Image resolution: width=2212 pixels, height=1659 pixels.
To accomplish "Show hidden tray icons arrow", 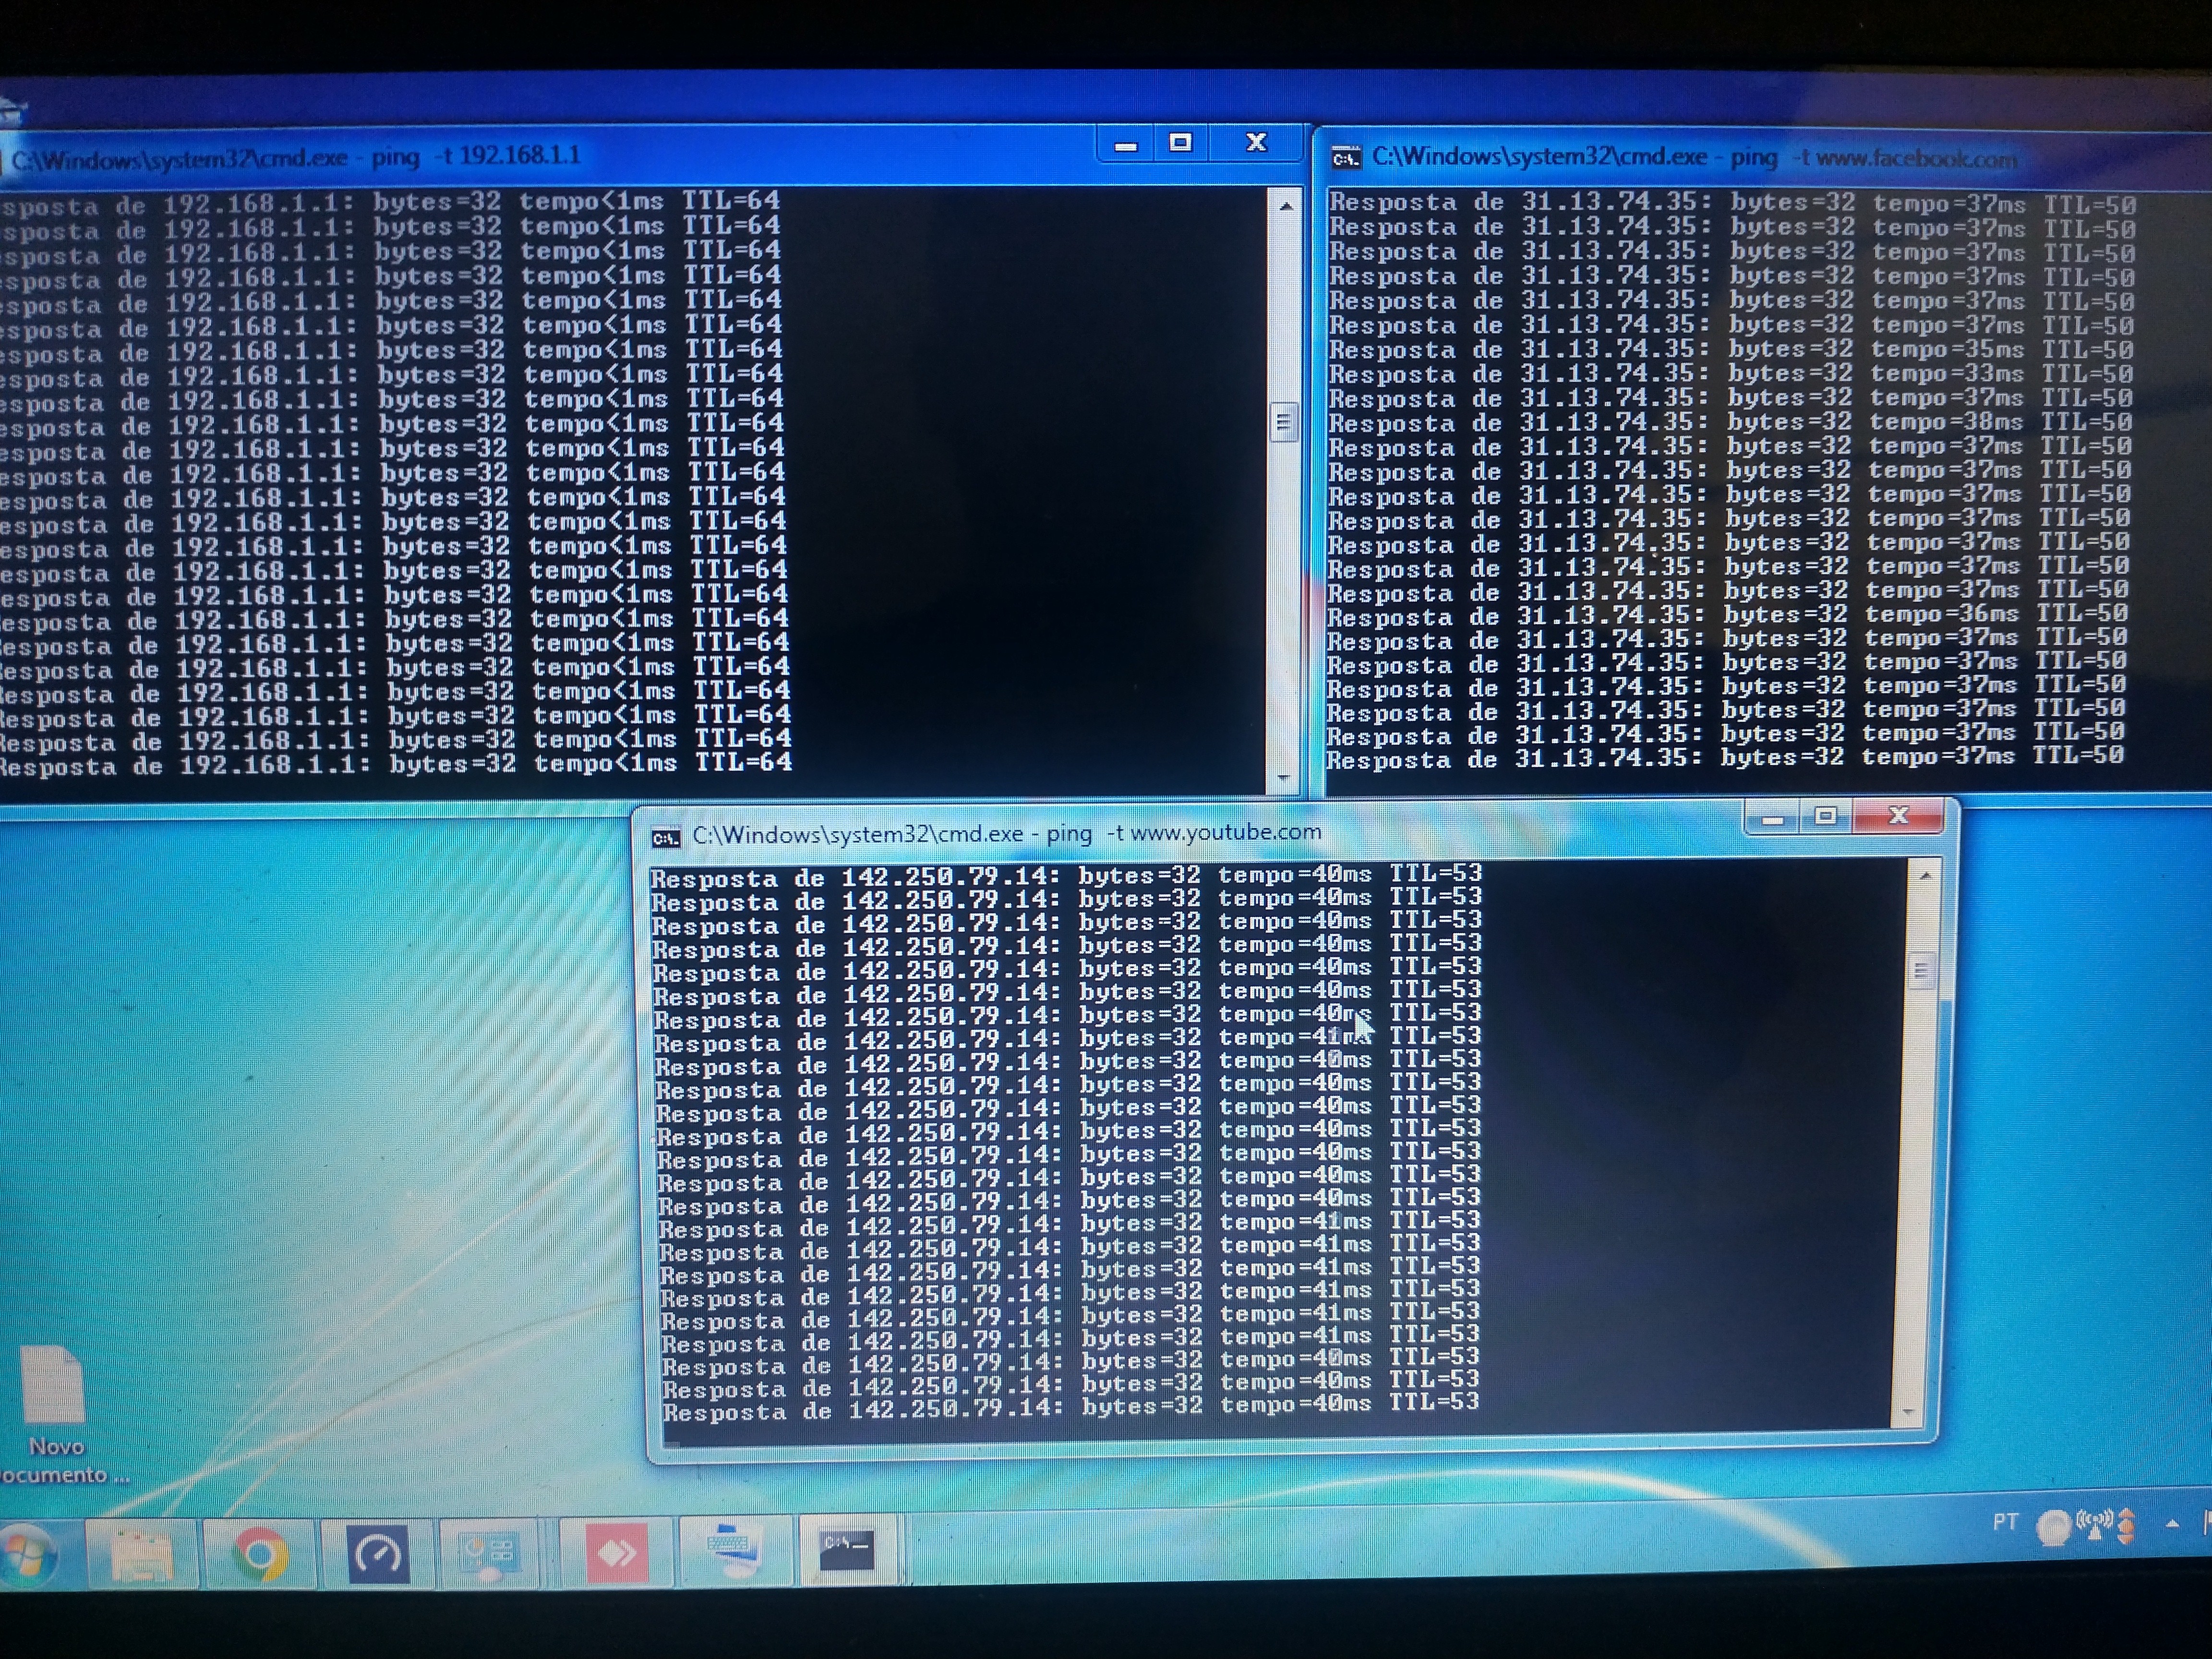I will click(2171, 1524).
